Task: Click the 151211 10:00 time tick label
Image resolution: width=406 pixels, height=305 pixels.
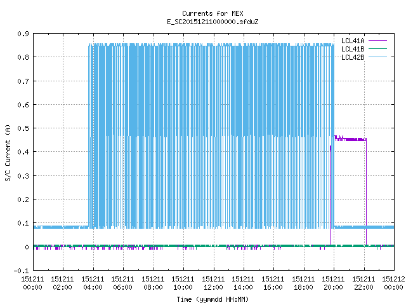Action: (183, 283)
